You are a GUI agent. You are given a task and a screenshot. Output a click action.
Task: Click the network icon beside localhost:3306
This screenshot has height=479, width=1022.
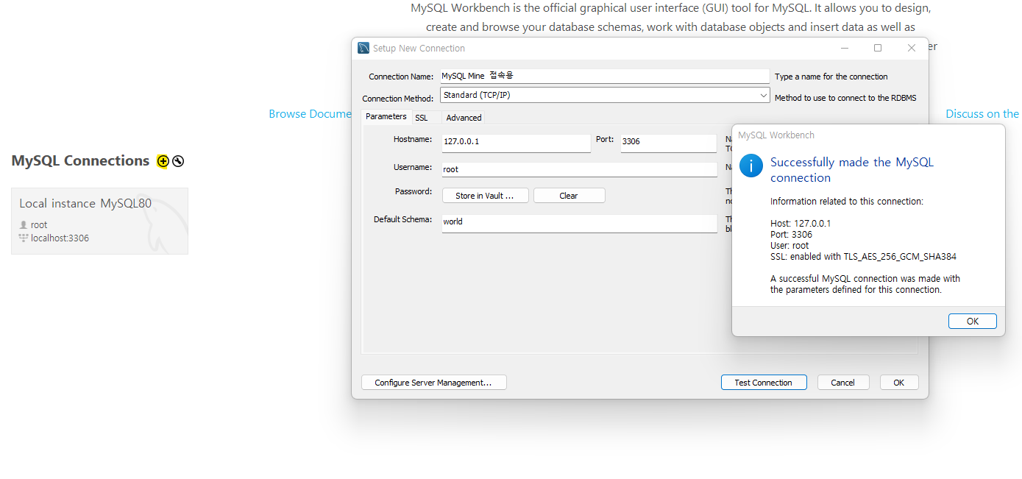[x=24, y=238]
